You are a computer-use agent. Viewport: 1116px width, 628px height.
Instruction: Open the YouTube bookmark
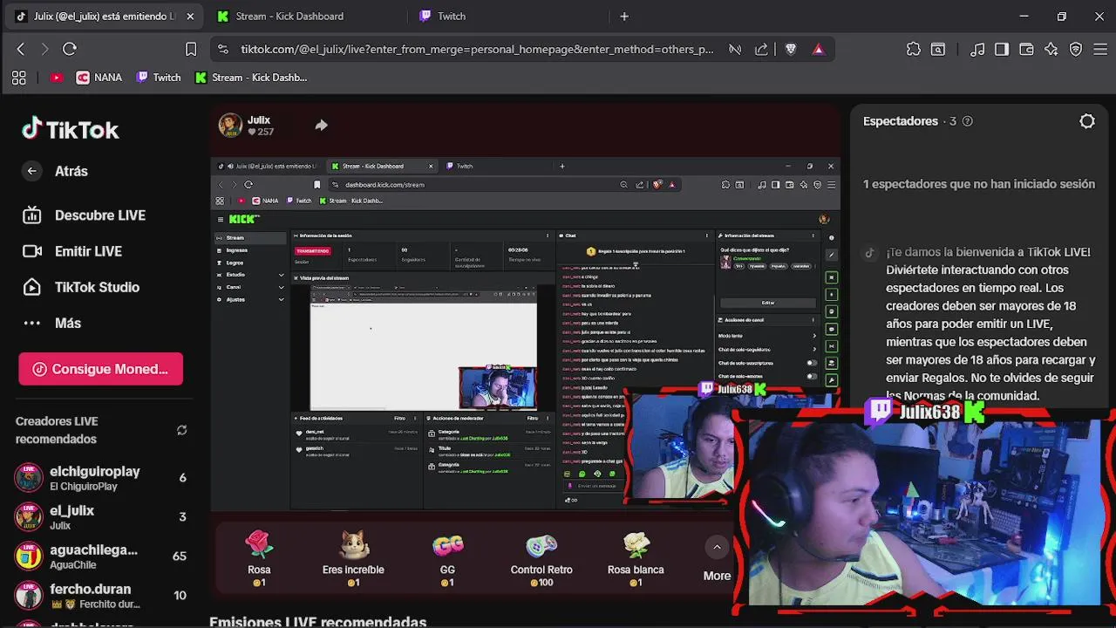click(57, 78)
